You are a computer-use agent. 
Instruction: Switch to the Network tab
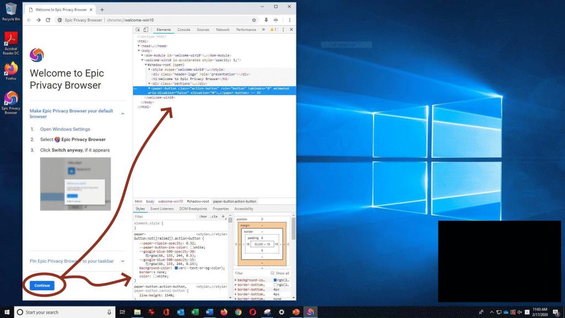[223, 30]
